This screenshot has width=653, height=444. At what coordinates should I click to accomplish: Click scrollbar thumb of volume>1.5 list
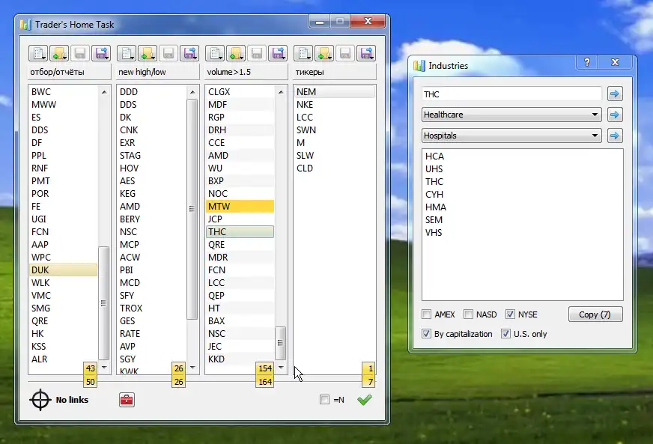pos(280,343)
